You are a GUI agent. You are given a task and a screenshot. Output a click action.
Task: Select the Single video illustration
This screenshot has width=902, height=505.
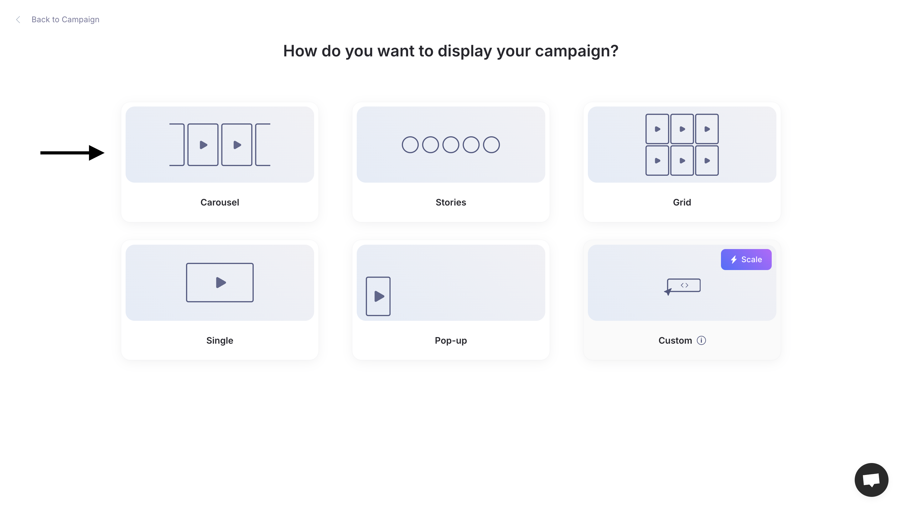[220, 283]
